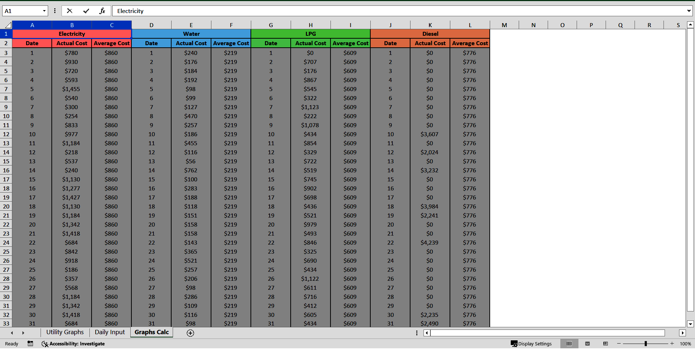Expand the formula bar chevron
This screenshot has height=349, width=695.
coord(688,11)
